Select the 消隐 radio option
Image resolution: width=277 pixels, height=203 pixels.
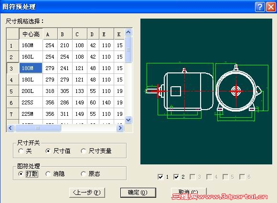55,174
